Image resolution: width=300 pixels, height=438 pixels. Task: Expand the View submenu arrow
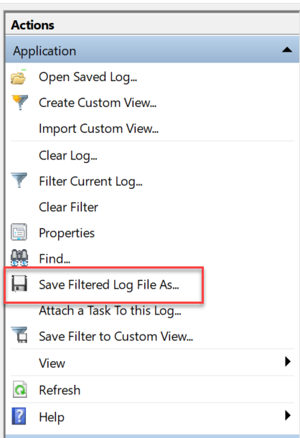[287, 362]
